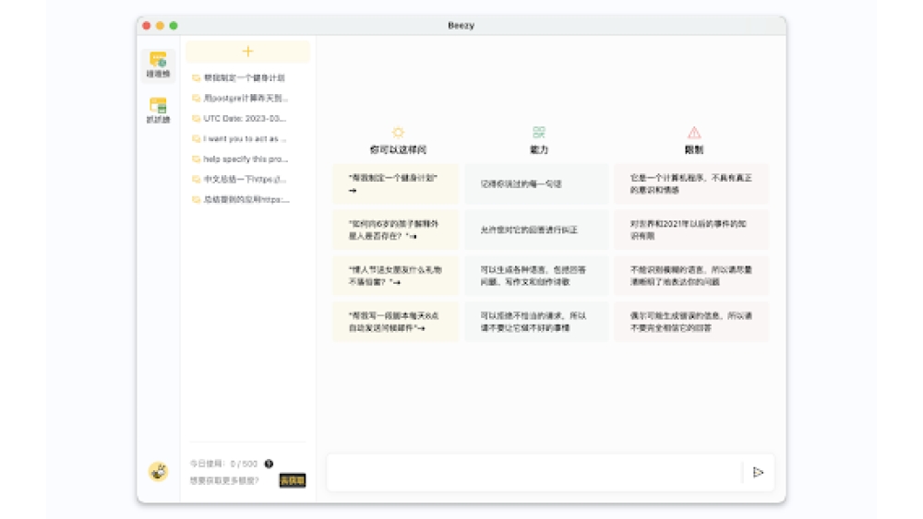Use the example prompt about making a fitness plan
The width and height of the screenshot is (923, 519).
click(396, 184)
